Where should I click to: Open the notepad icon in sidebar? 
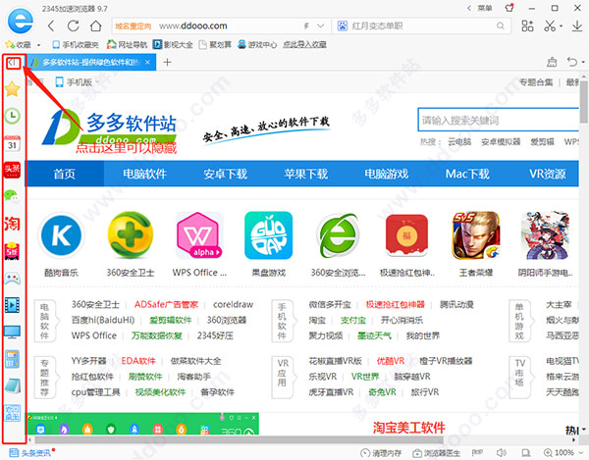click(13, 385)
